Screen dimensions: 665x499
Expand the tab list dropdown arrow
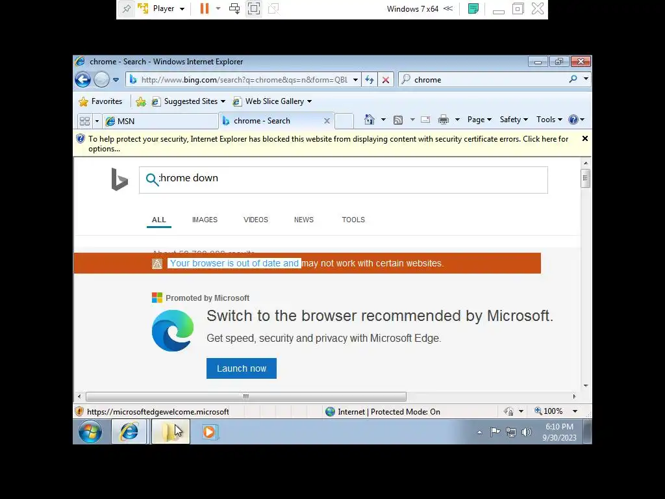click(97, 121)
